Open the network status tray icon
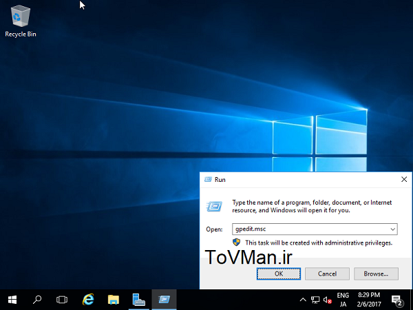 [x=315, y=300]
